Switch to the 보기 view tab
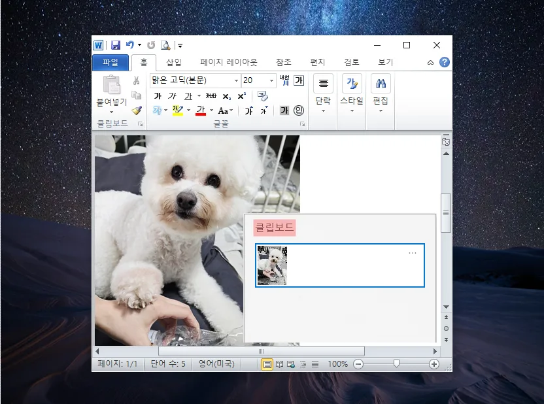This screenshot has width=544, height=404. pyautogui.click(x=385, y=62)
